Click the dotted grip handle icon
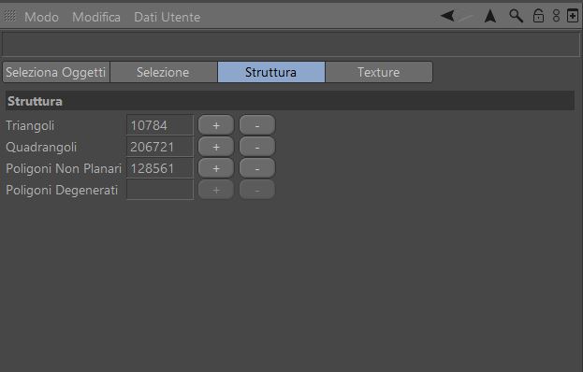This screenshot has width=583, height=372. 10,16
